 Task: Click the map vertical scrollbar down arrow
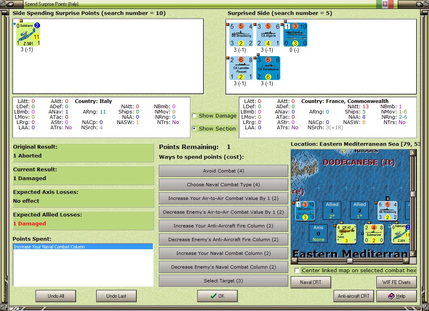click(413, 254)
